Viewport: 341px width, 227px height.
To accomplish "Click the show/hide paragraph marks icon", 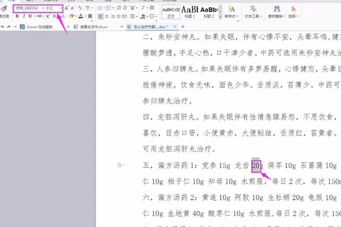I will pos(143,9).
